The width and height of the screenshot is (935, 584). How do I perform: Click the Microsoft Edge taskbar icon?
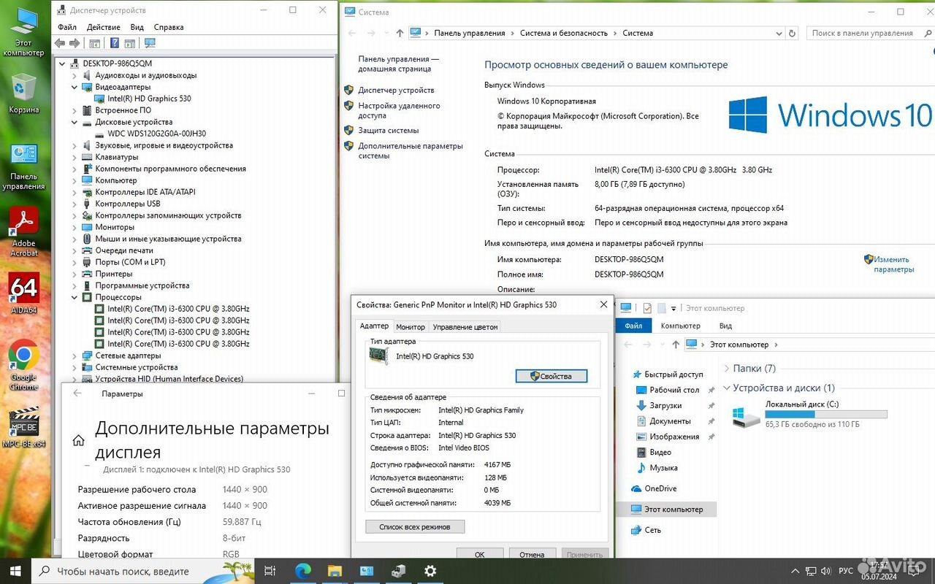[303, 571]
